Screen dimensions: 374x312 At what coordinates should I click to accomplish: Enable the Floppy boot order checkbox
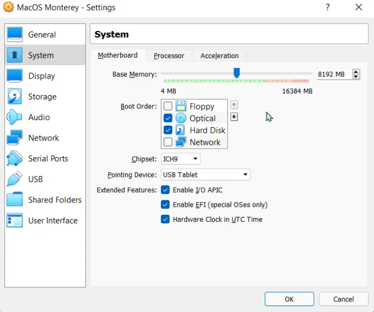click(x=168, y=106)
